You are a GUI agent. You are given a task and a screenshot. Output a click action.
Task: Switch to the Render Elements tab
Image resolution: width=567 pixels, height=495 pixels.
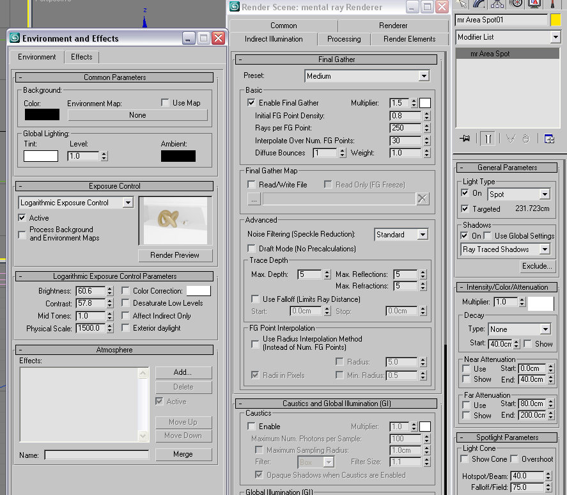[x=409, y=39]
